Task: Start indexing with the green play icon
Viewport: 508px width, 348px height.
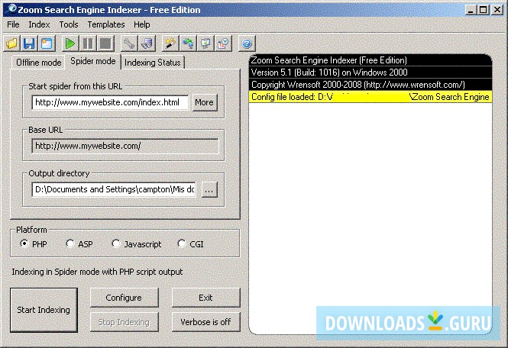Action: point(70,43)
